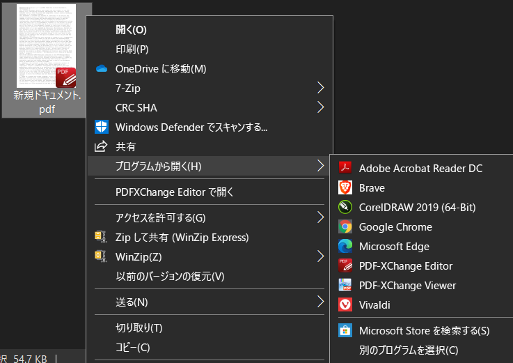Click the Adobe Acrobat Reader DC icon
Viewport: 513px width, 363px height.
[345, 168]
